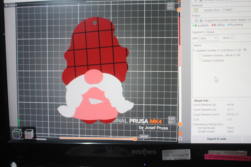Click the part icon next to Generic-Cylinder
The image size is (251, 167).
pos(200,60)
